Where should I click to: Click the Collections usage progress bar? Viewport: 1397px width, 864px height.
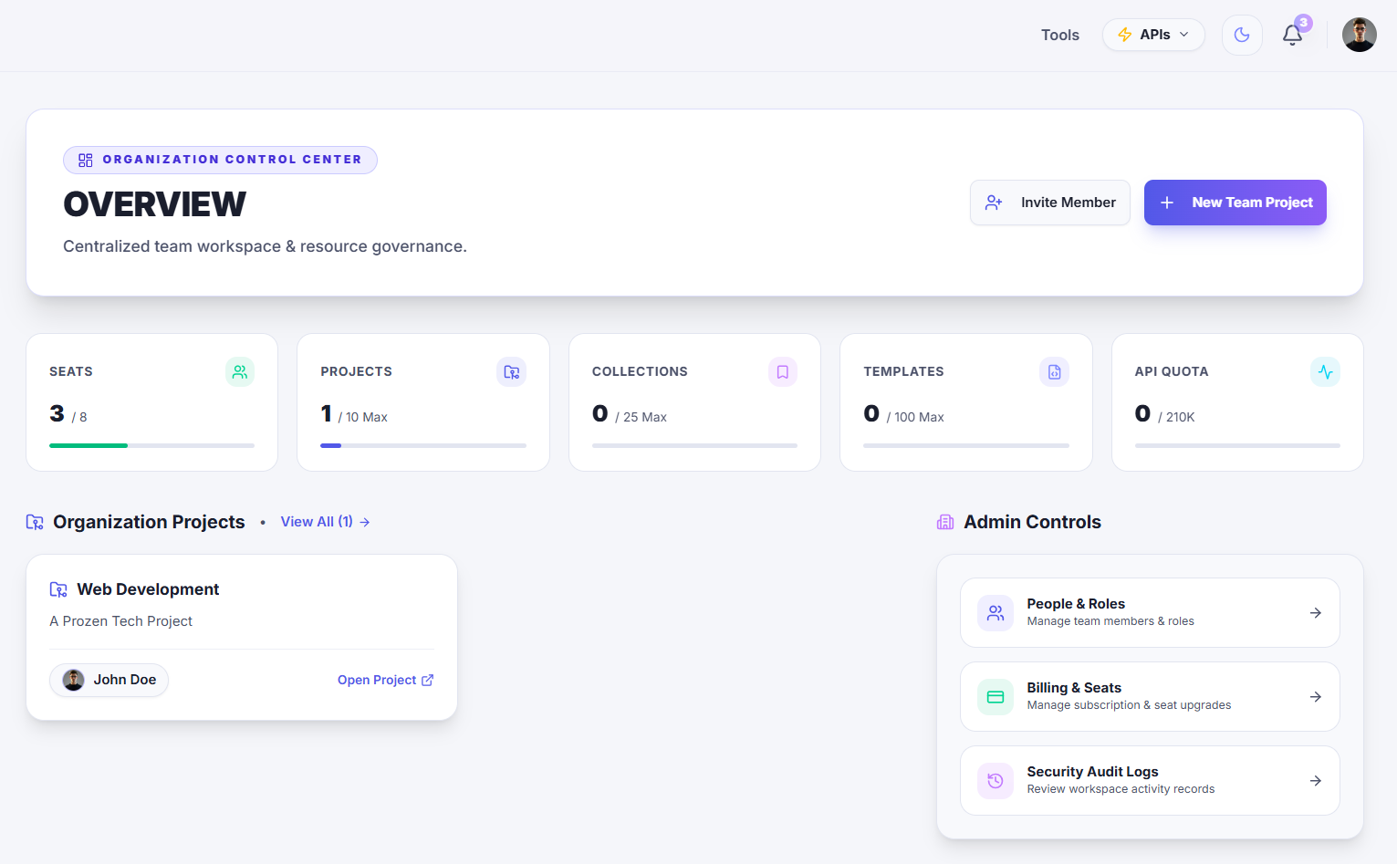pos(694,445)
